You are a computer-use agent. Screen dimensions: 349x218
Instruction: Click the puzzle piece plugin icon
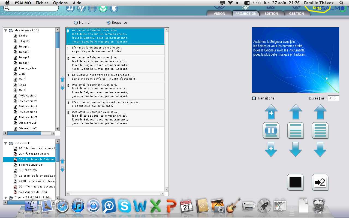(x=114, y=8)
